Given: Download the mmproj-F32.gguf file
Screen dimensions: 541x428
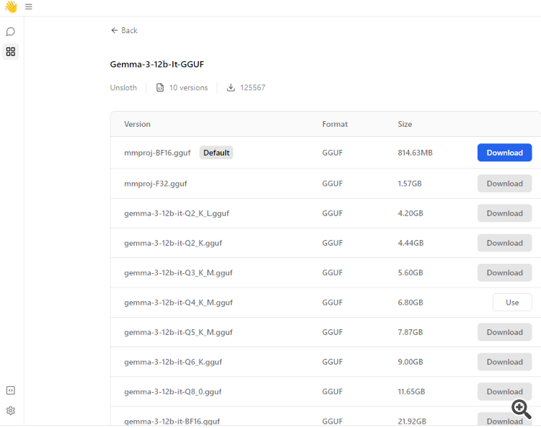Looking at the screenshot, I should click(504, 184).
